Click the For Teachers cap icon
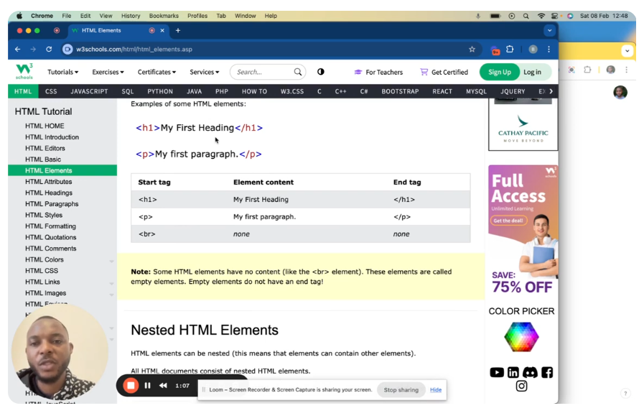Viewport: 639px width, 416px height. coord(358,72)
